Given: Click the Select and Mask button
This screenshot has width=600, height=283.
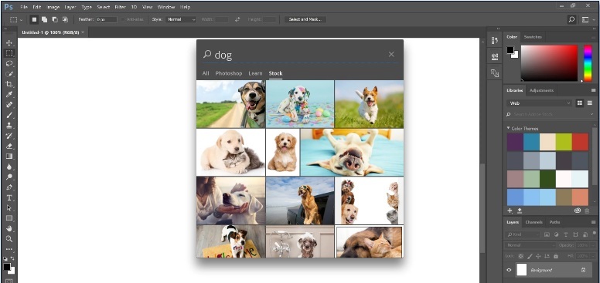Looking at the screenshot, I should click(x=305, y=19).
